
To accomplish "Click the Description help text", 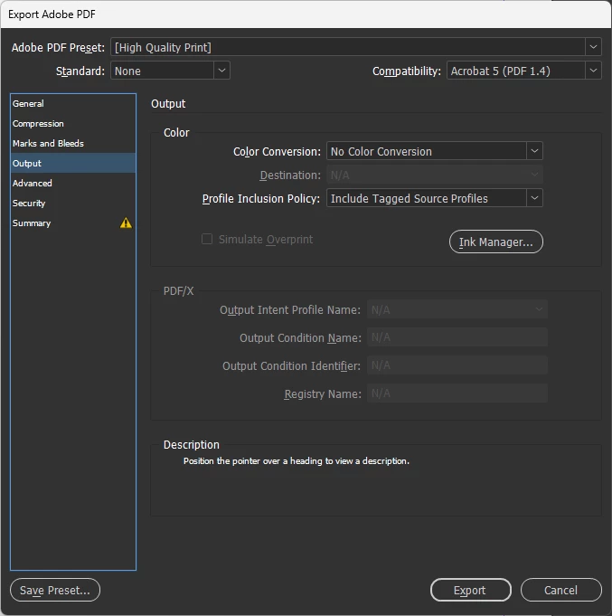I will 297,460.
